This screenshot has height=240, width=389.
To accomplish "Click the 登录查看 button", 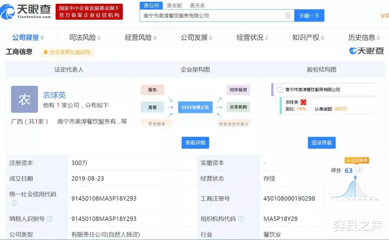I will click(322, 142).
